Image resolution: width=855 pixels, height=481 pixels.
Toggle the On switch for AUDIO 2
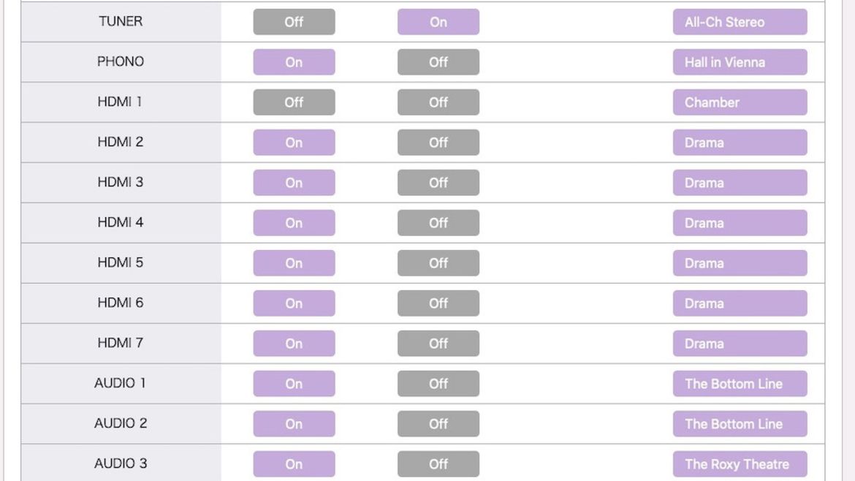[x=294, y=424]
